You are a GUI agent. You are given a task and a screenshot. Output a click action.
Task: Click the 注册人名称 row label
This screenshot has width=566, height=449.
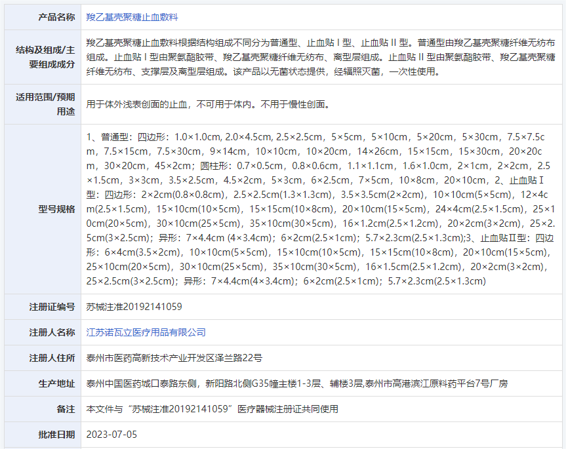click(52, 332)
